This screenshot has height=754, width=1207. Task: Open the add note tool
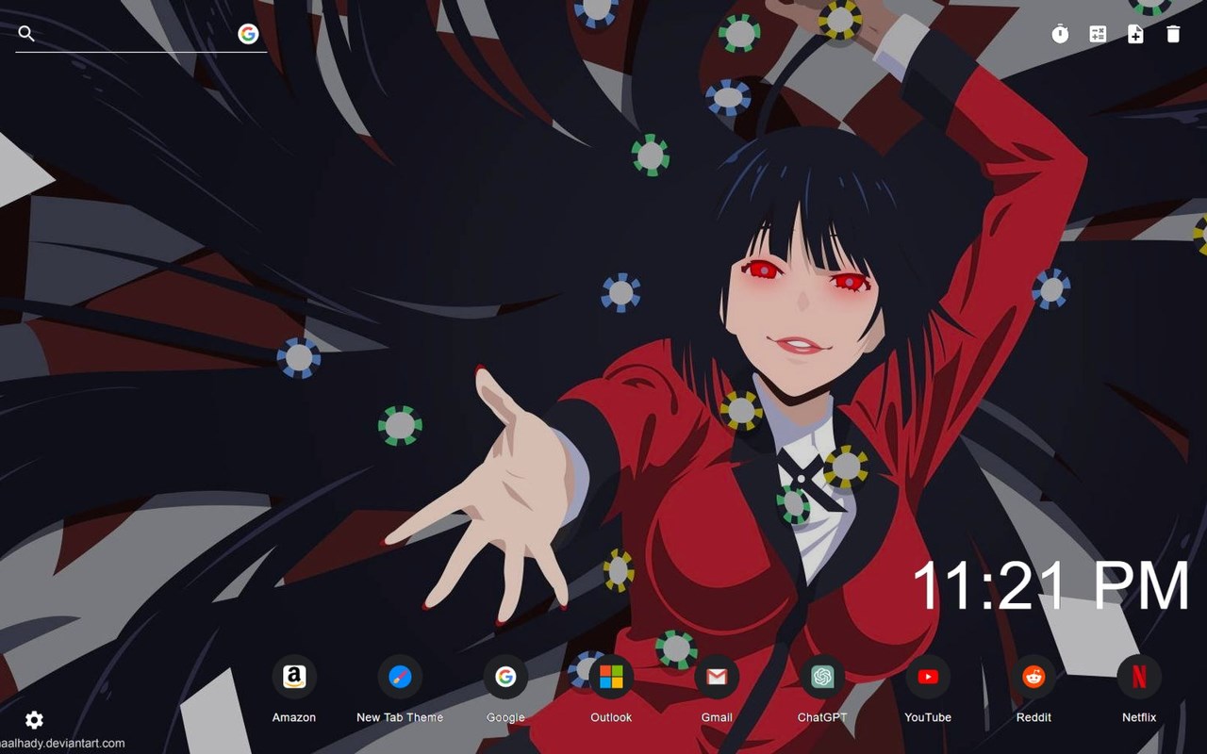(1135, 34)
